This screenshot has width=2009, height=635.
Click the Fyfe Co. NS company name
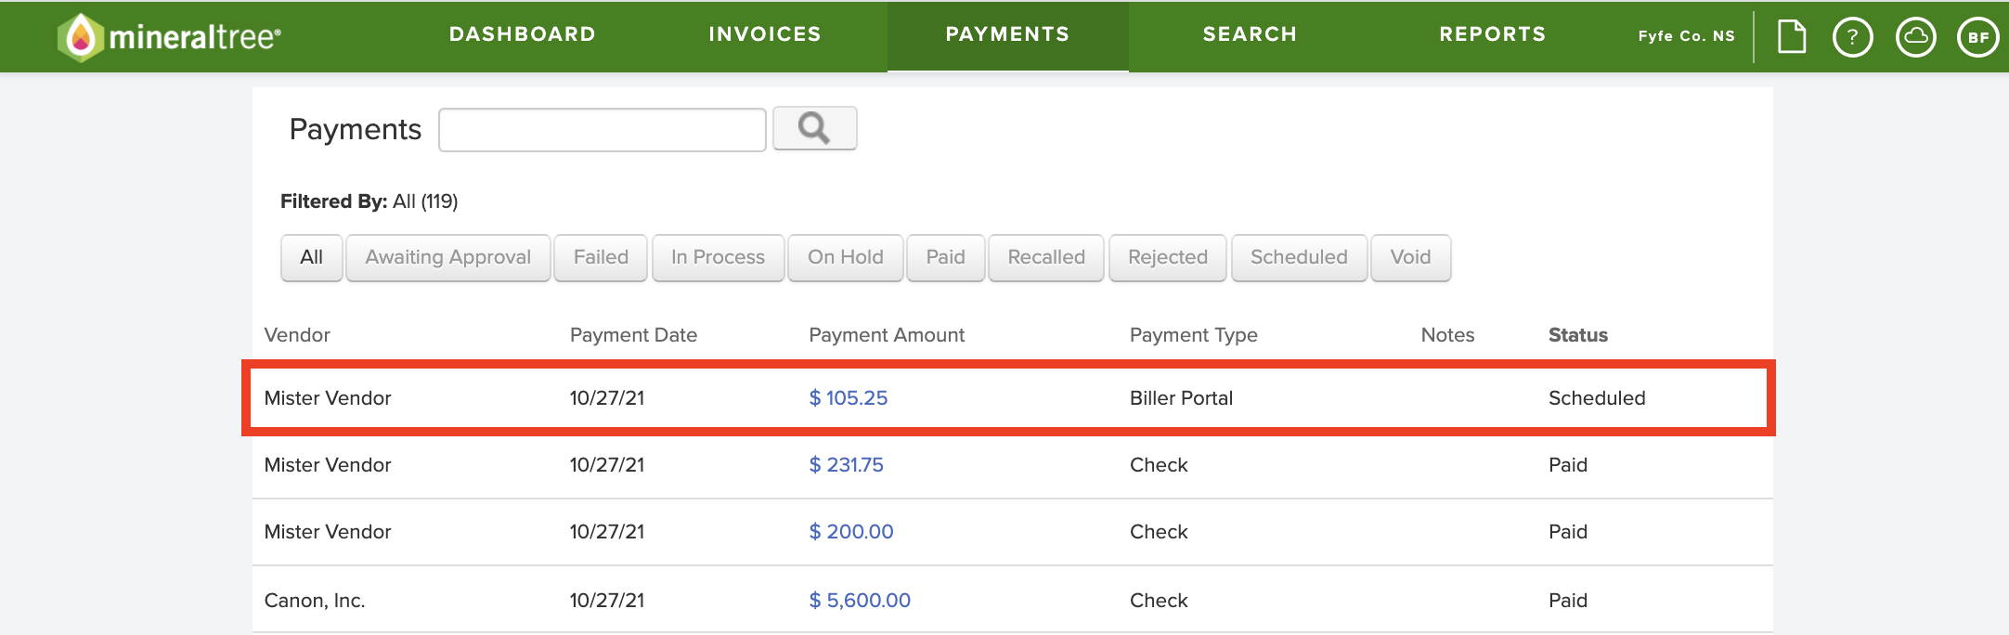1686,36
